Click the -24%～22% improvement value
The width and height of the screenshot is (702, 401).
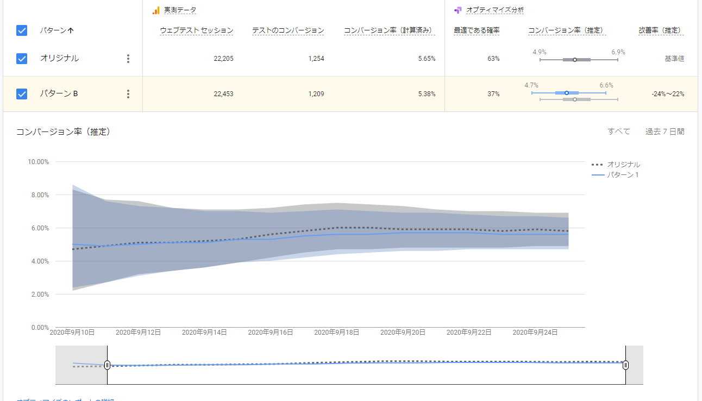coord(668,94)
